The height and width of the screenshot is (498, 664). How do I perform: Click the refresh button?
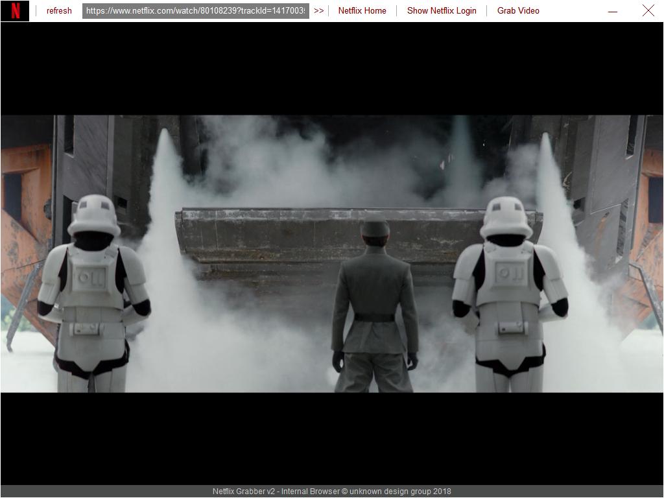[x=59, y=11]
